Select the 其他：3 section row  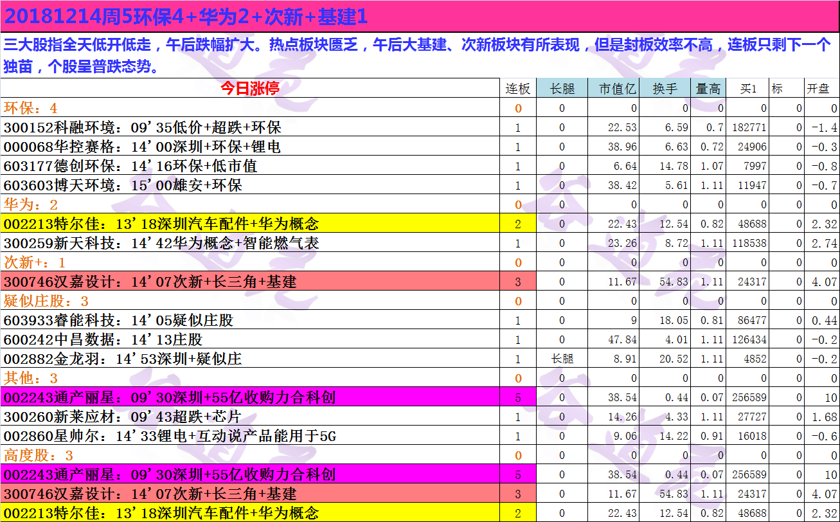tap(250, 378)
